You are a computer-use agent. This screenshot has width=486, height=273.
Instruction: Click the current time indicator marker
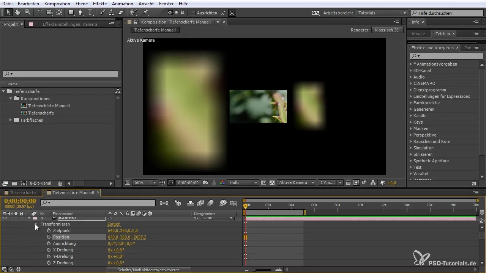tap(245, 206)
